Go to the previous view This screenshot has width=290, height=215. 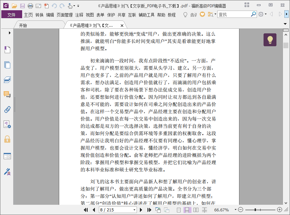[x=158, y=210]
